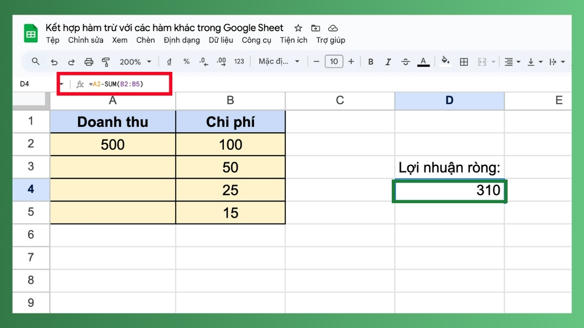Open search in the toolbar
The image size is (584, 328).
(x=36, y=62)
